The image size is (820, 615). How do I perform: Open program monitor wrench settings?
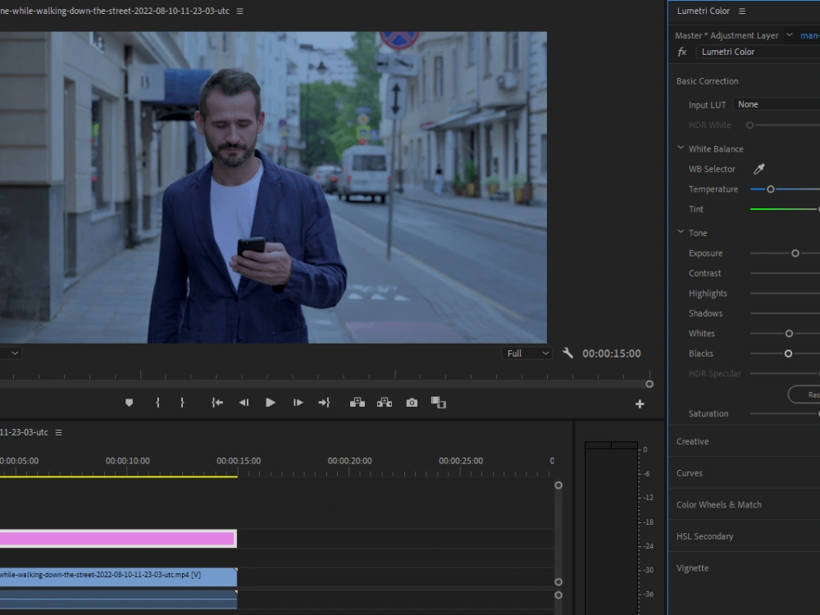pos(567,353)
